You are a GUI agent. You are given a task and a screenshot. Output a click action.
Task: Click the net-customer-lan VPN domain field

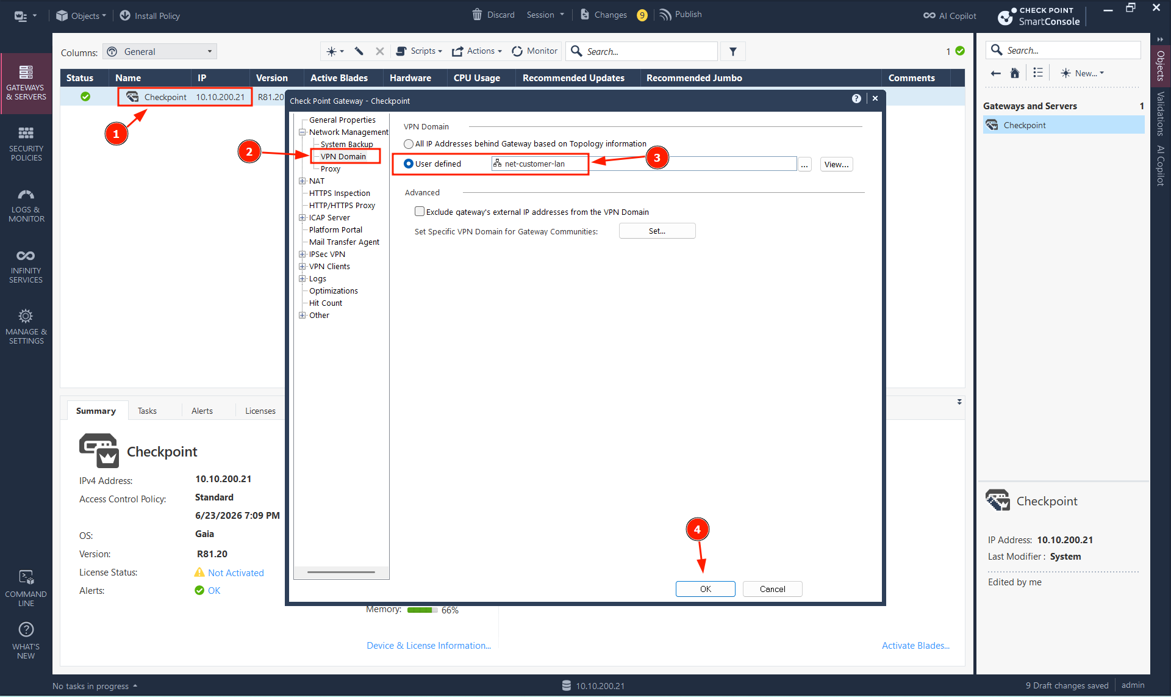pyautogui.click(x=644, y=164)
